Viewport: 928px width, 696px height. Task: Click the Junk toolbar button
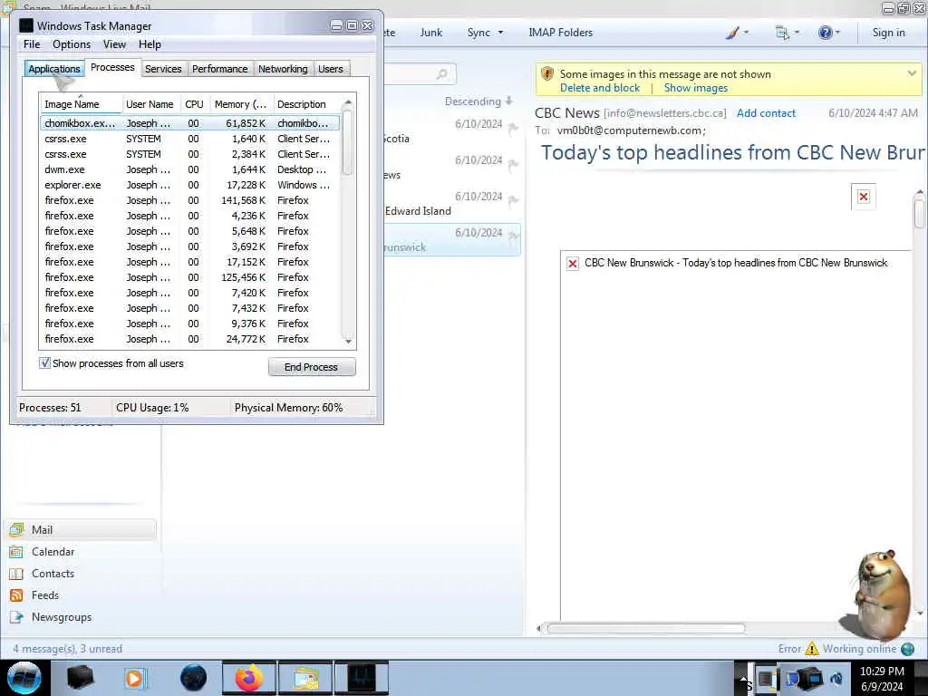pos(430,33)
